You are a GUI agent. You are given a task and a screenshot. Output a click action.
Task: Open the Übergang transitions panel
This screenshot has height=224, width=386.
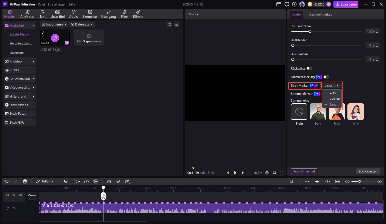pyautogui.click(x=108, y=14)
